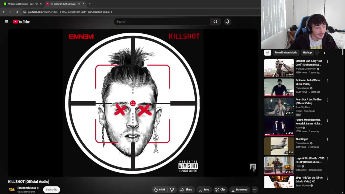
Task: Open site information icon in address bar
Action: pyautogui.click(x=24, y=12)
